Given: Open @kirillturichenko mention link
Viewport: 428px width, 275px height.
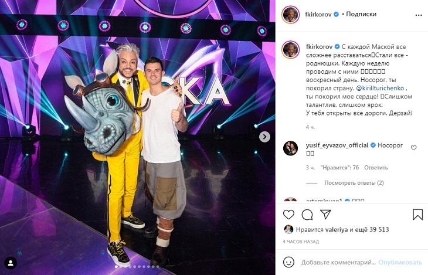Looking at the screenshot, I should tap(380, 88).
